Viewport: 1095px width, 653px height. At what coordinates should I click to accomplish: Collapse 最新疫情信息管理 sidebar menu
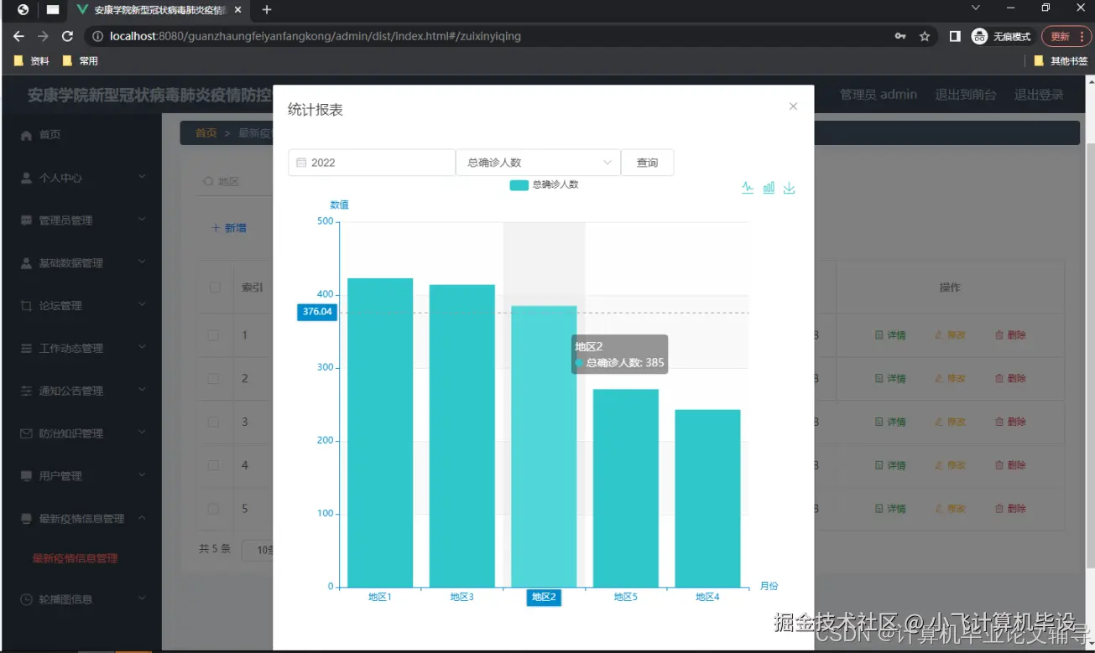coord(81,519)
